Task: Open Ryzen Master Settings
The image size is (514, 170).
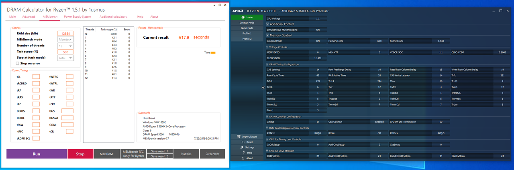Action: pos(247,147)
